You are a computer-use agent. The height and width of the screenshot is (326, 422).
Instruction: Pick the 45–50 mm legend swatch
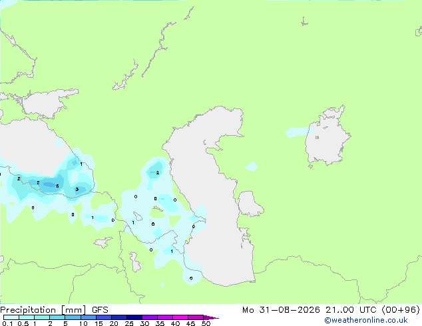(x=196, y=317)
